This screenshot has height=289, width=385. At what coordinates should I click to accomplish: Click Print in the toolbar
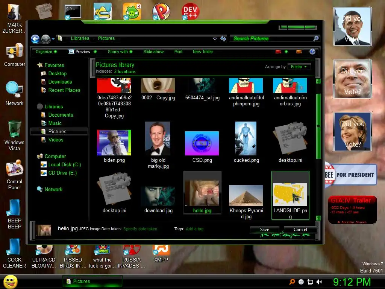point(178,52)
